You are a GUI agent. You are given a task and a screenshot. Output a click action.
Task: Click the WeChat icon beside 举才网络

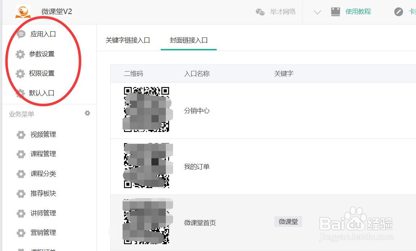click(x=260, y=12)
